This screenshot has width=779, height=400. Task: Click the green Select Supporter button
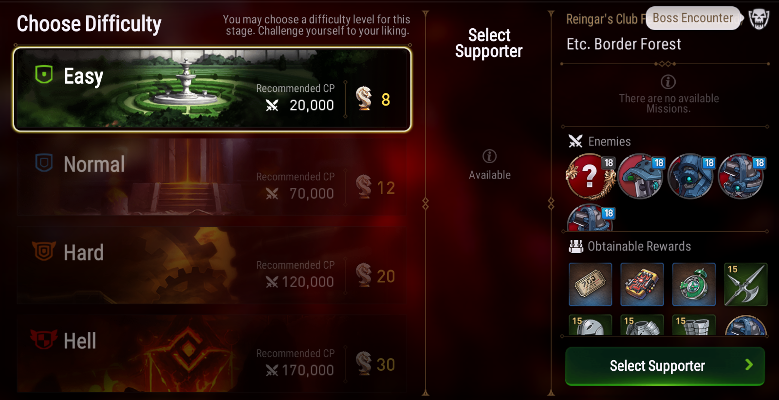click(665, 366)
